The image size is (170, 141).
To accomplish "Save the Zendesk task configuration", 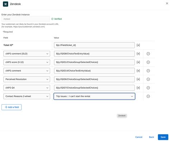I will 163,137.
